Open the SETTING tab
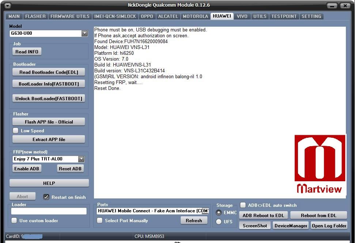The height and width of the screenshot is (243, 355). 311,16
